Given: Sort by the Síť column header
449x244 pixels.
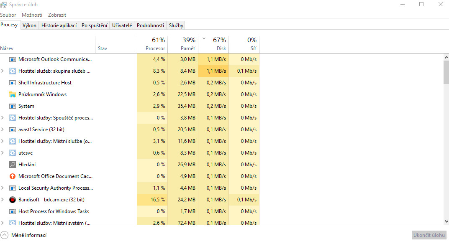Looking at the screenshot, I should coord(244,45).
